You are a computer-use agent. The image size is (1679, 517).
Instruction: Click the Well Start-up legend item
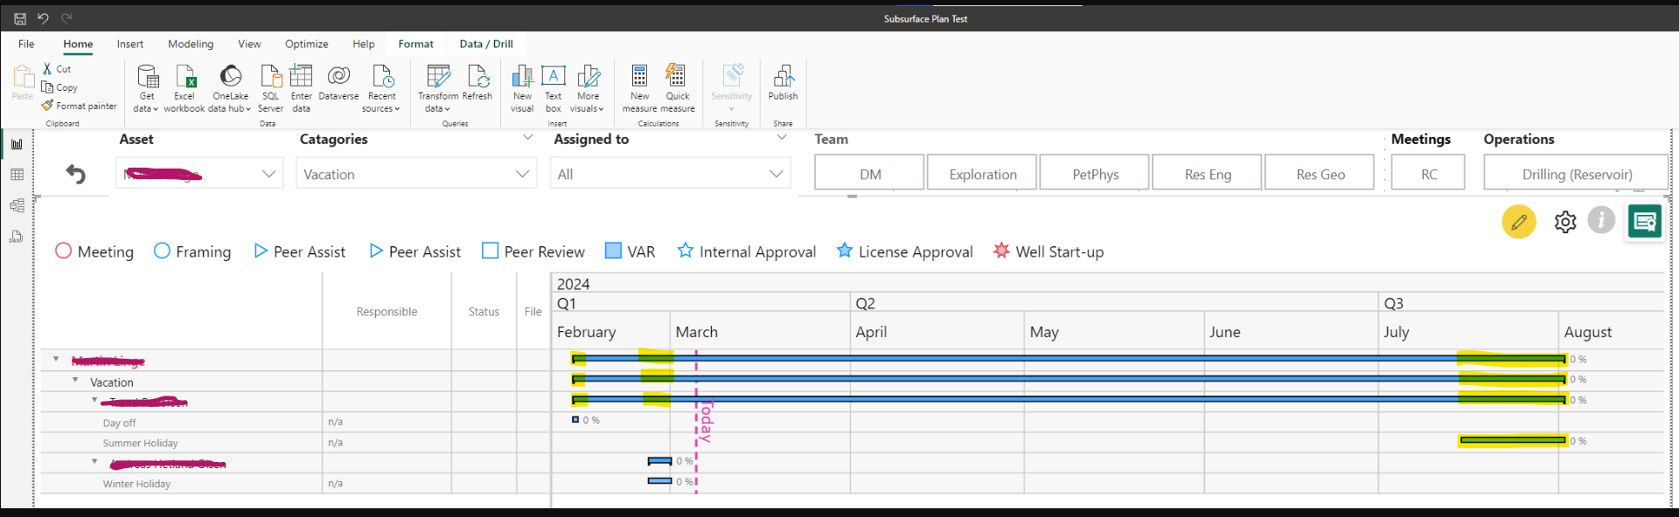[1049, 252]
